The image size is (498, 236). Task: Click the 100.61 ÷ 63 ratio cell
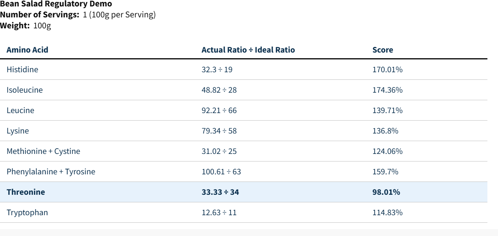point(221,172)
